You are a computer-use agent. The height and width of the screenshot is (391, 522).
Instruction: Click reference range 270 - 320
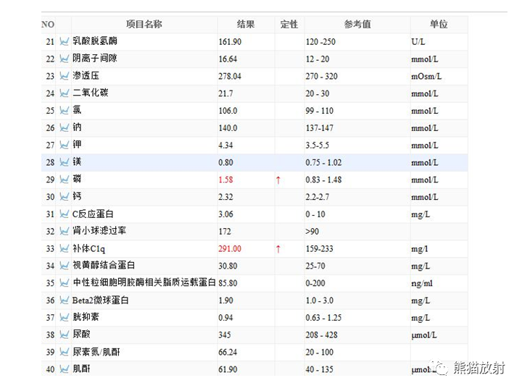pyautogui.click(x=322, y=77)
